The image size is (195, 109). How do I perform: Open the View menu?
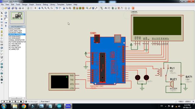[7, 5]
